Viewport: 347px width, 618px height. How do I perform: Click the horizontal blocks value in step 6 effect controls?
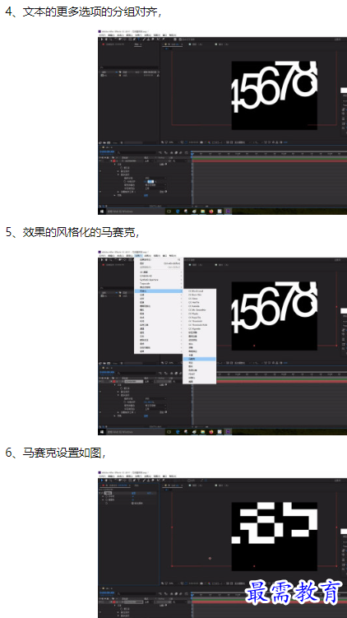tap(133, 496)
